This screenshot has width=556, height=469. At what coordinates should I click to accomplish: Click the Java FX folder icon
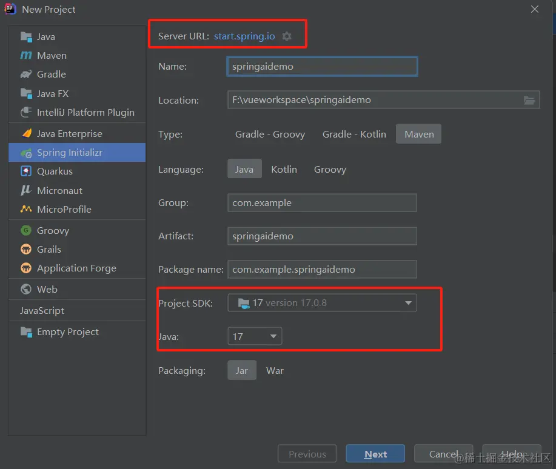coord(26,93)
